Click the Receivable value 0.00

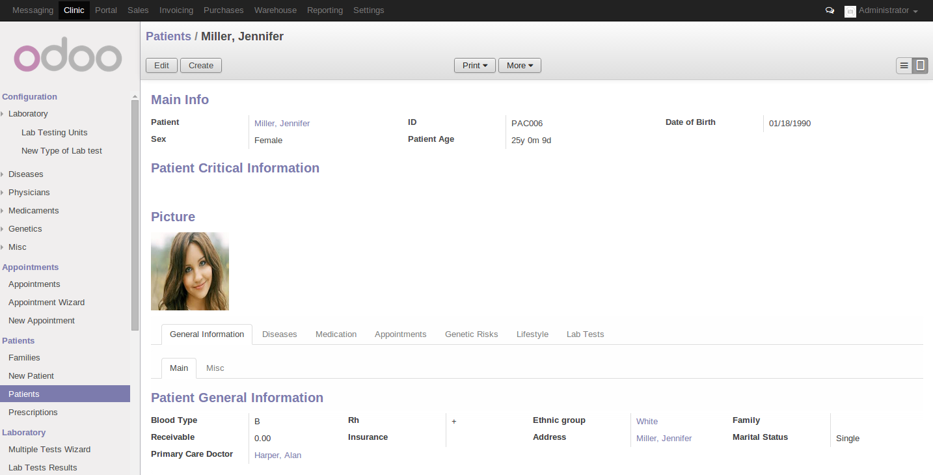(x=263, y=439)
